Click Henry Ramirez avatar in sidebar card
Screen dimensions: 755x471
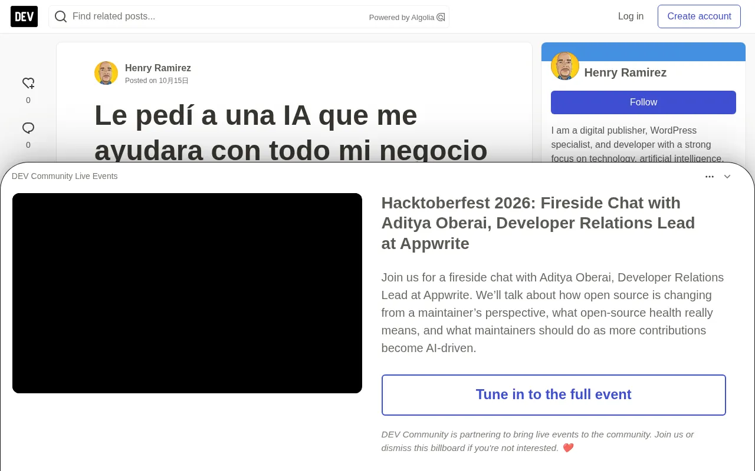[x=565, y=66]
